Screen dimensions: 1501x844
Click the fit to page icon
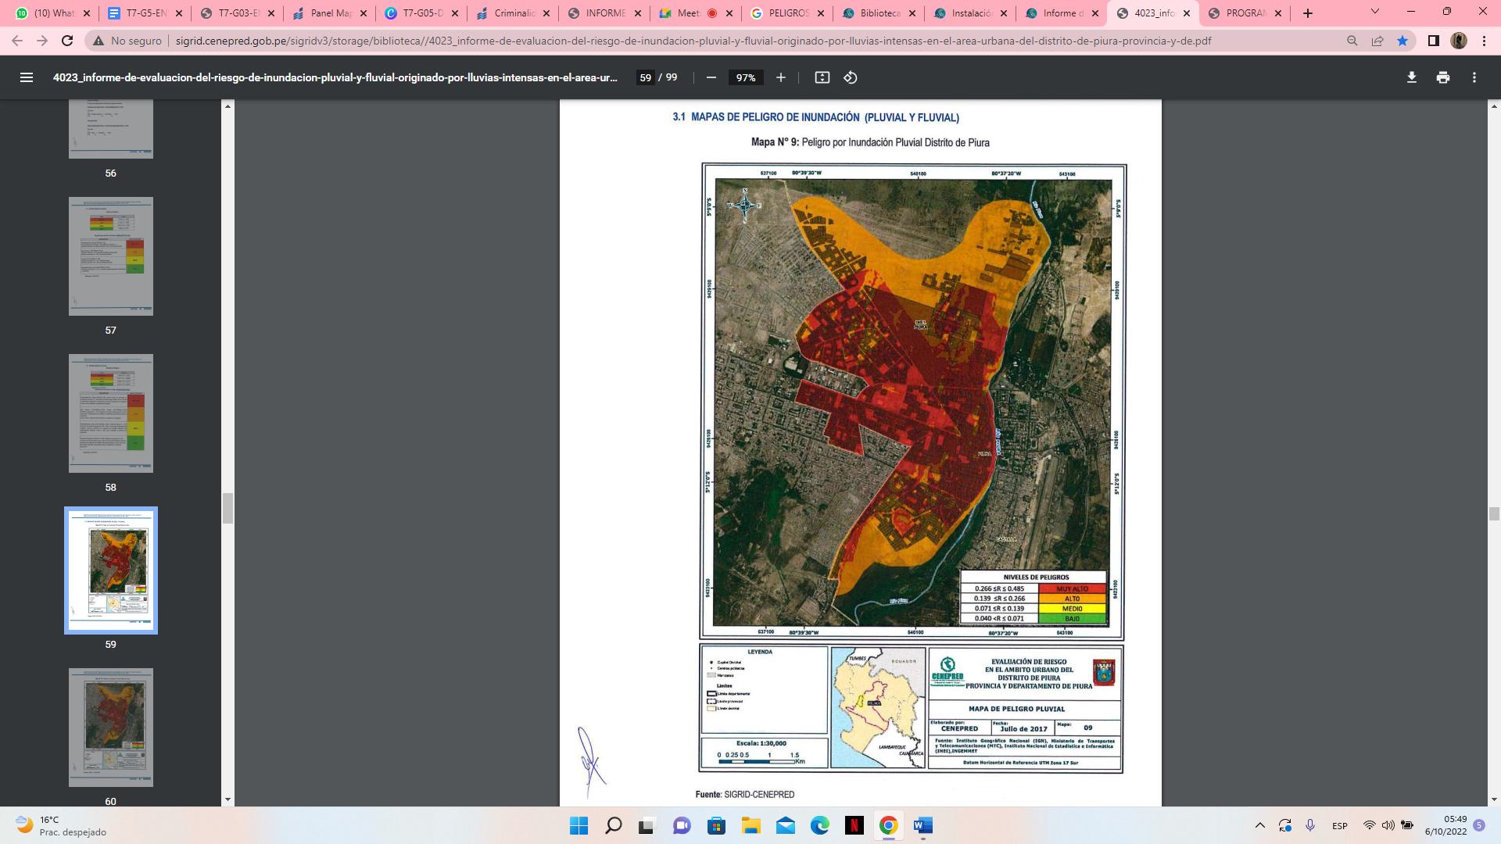822,77
